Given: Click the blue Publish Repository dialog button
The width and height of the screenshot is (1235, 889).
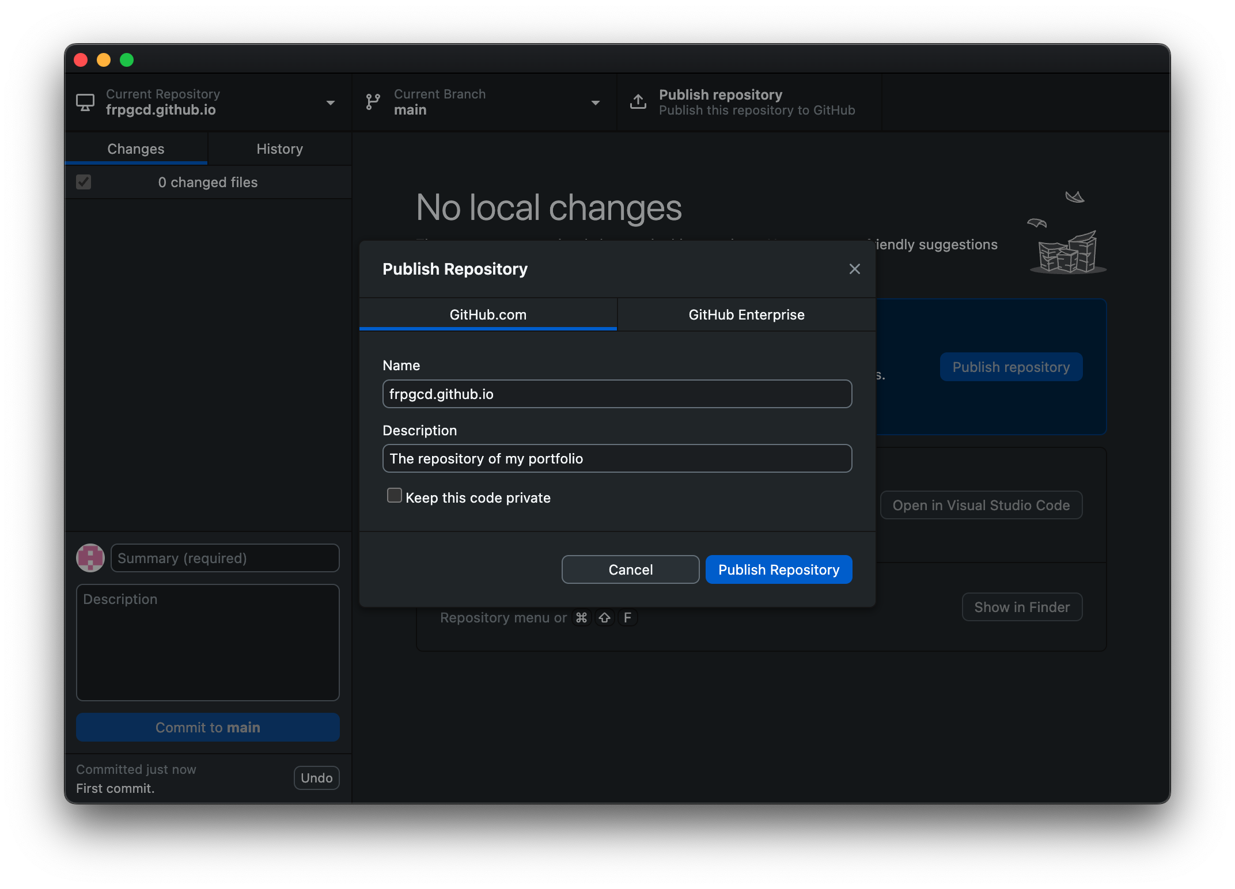Looking at the screenshot, I should (779, 569).
